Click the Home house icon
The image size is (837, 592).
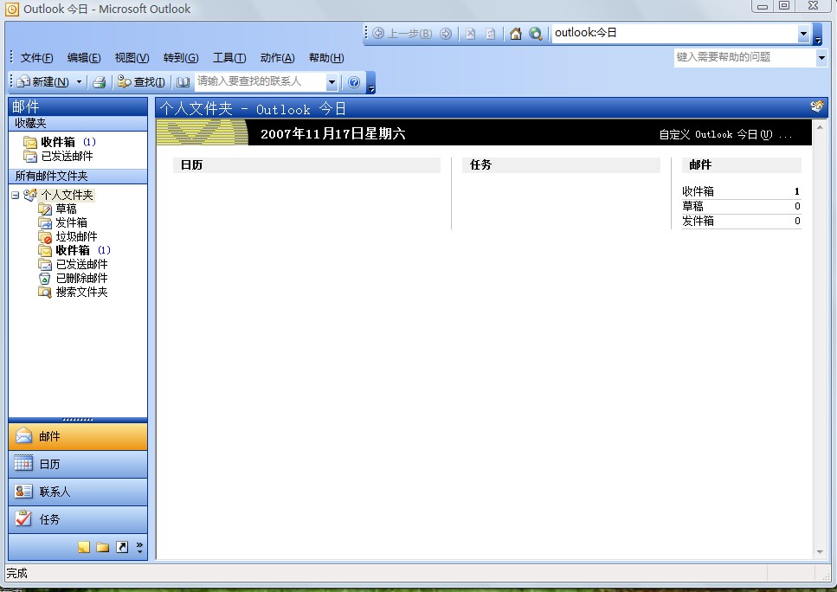pos(516,34)
